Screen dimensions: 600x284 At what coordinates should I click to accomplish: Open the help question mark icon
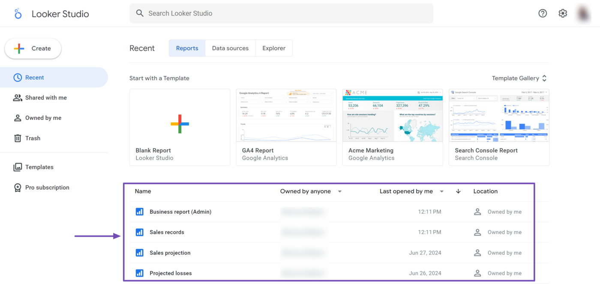point(543,13)
